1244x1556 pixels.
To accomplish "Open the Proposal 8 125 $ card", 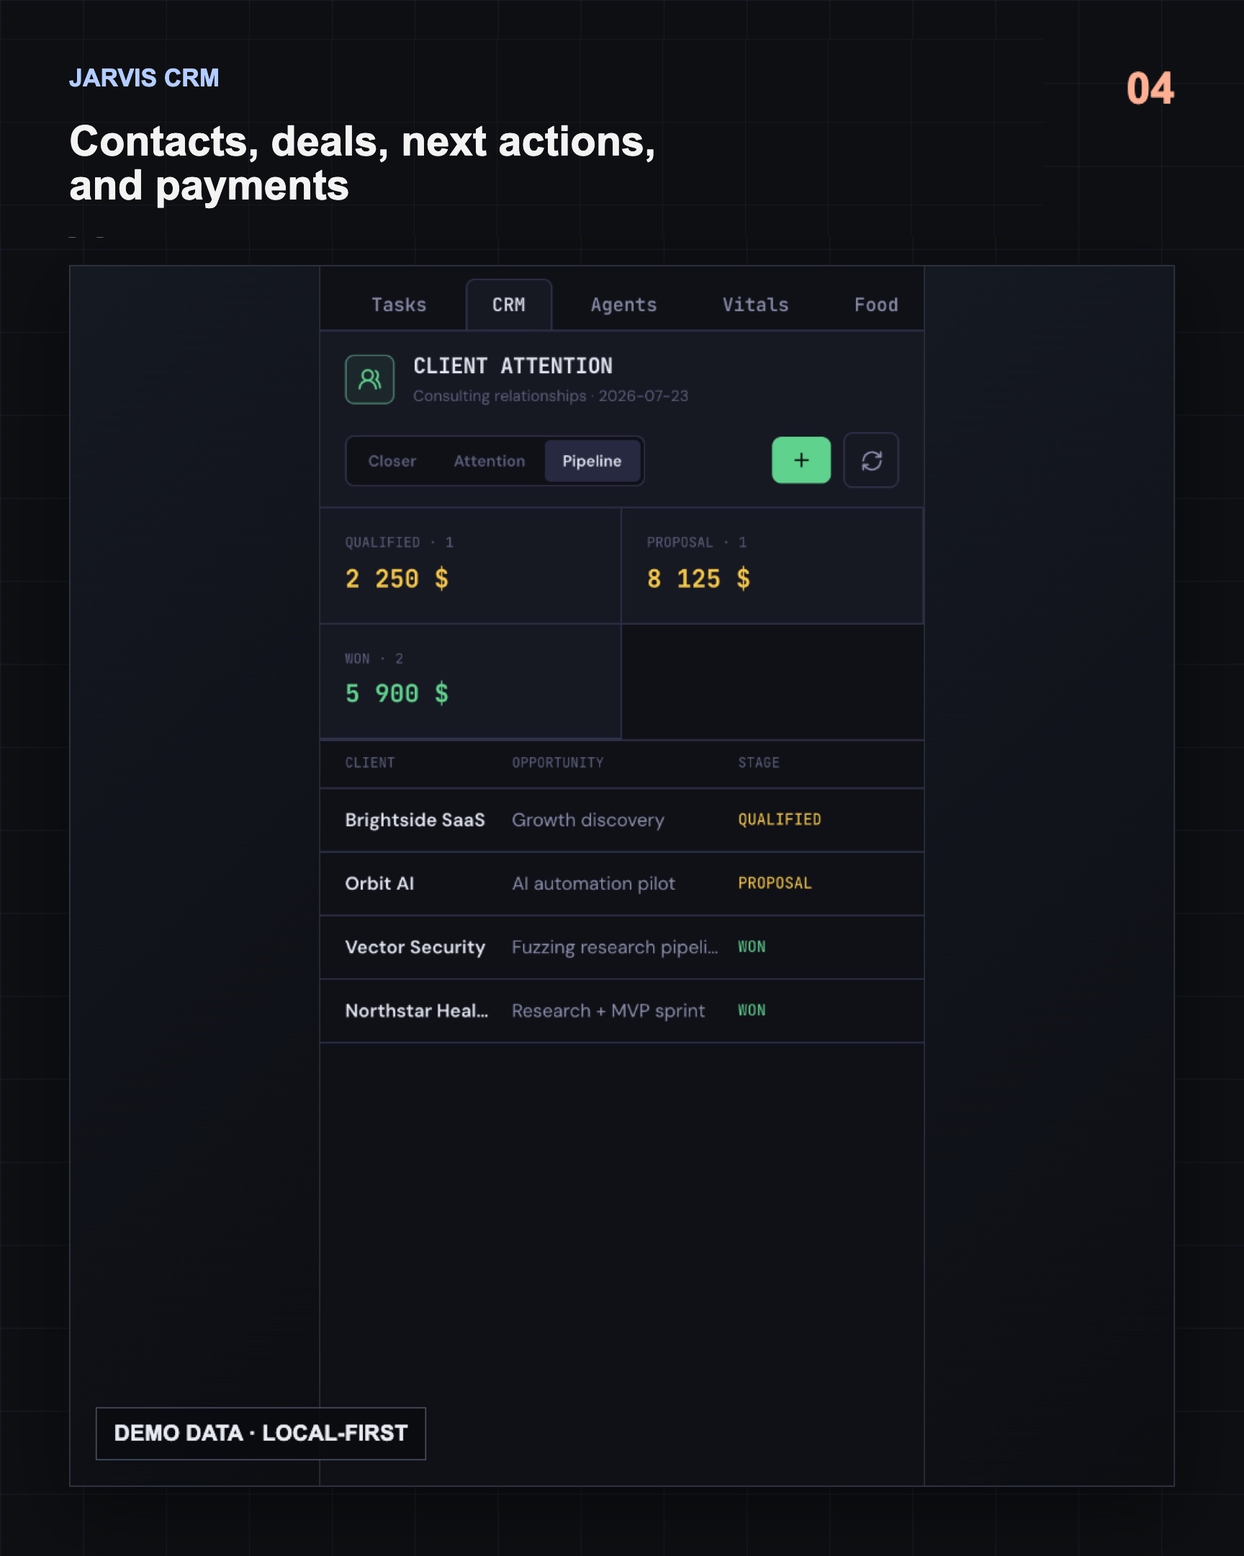I will point(772,565).
